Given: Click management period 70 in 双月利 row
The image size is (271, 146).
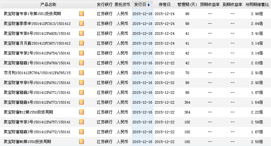Looking at the screenshot, I should coord(187,73).
